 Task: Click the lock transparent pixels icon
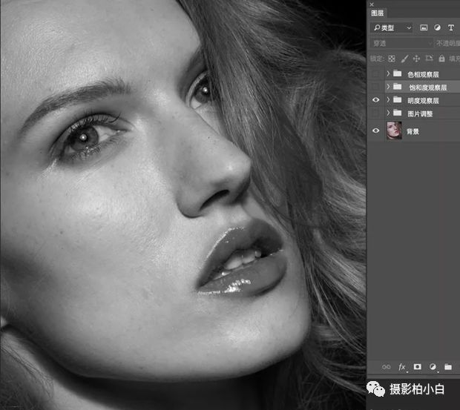point(392,58)
